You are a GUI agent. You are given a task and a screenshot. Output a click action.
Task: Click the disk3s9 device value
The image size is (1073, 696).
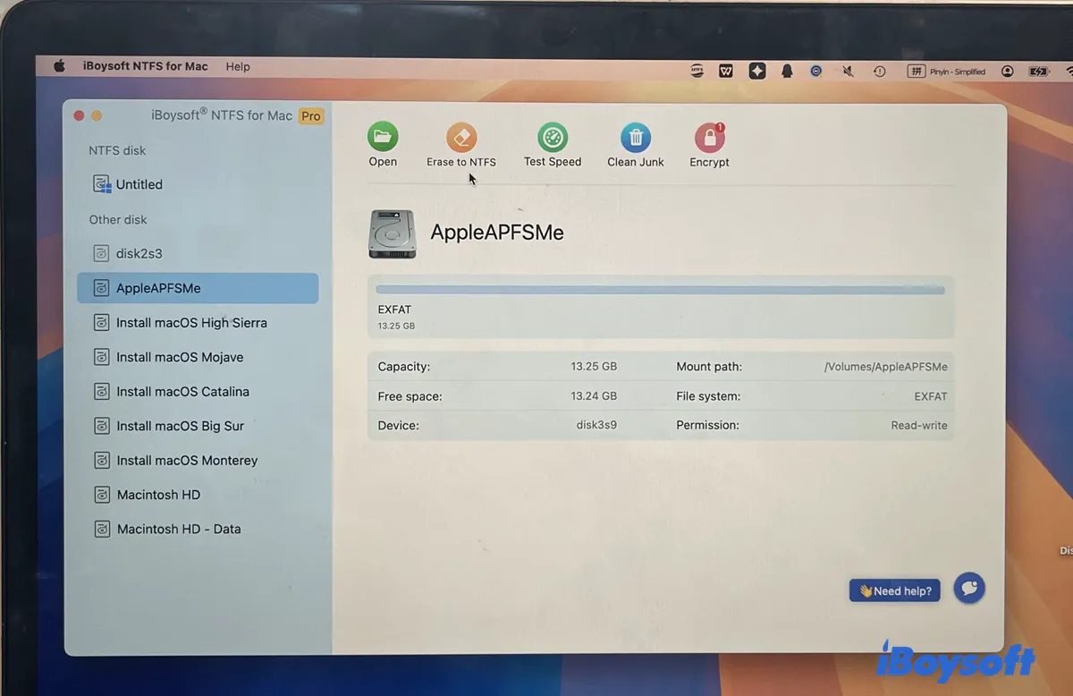[596, 425]
